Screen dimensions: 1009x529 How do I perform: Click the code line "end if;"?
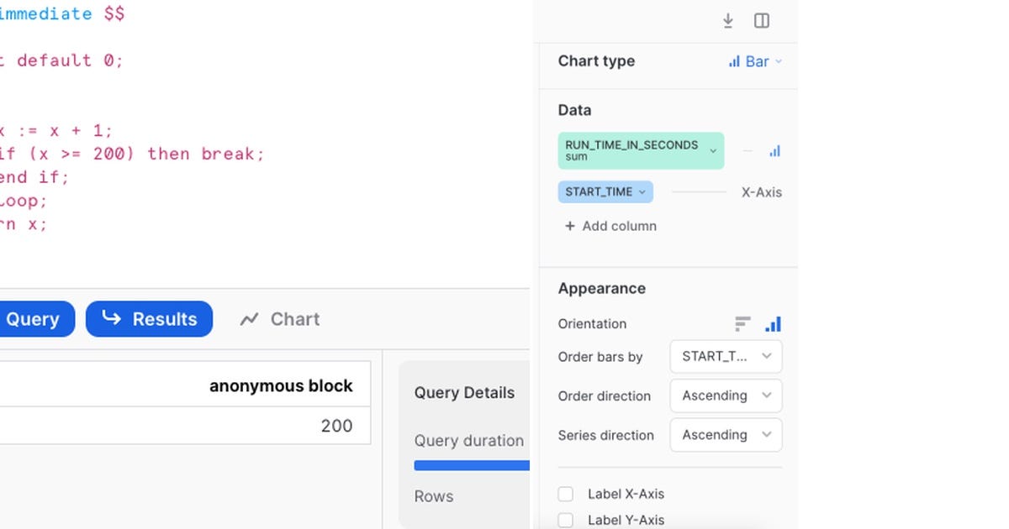pos(34,177)
